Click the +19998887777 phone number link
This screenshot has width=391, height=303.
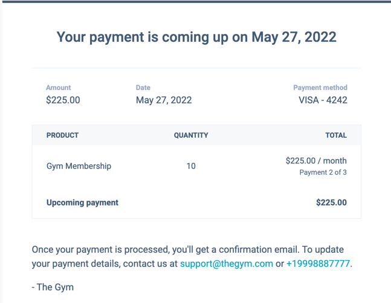coord(318,264)
